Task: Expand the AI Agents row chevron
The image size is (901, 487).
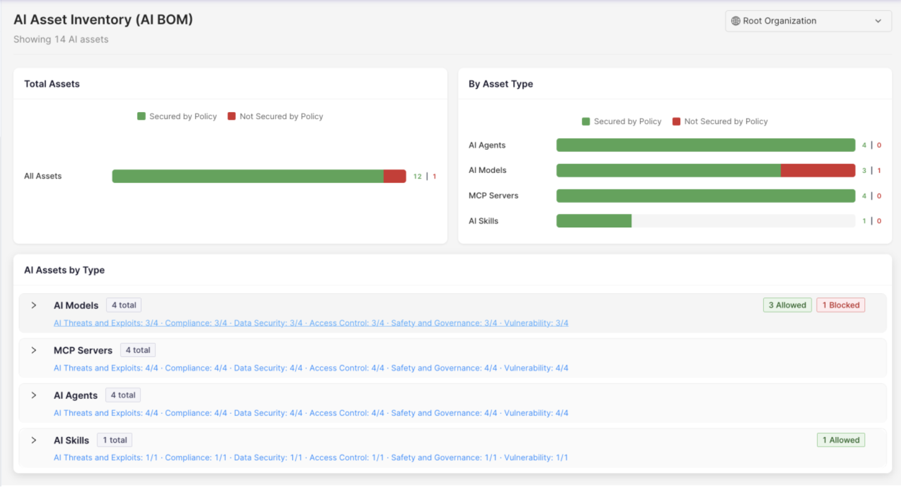Action: [x=34, y=395]
